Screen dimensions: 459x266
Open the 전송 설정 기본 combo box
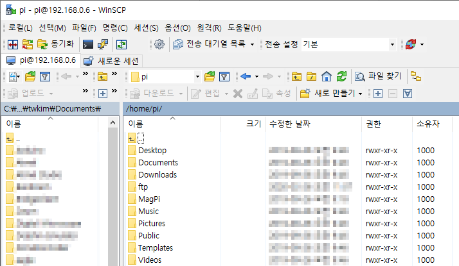pos(348,44)
